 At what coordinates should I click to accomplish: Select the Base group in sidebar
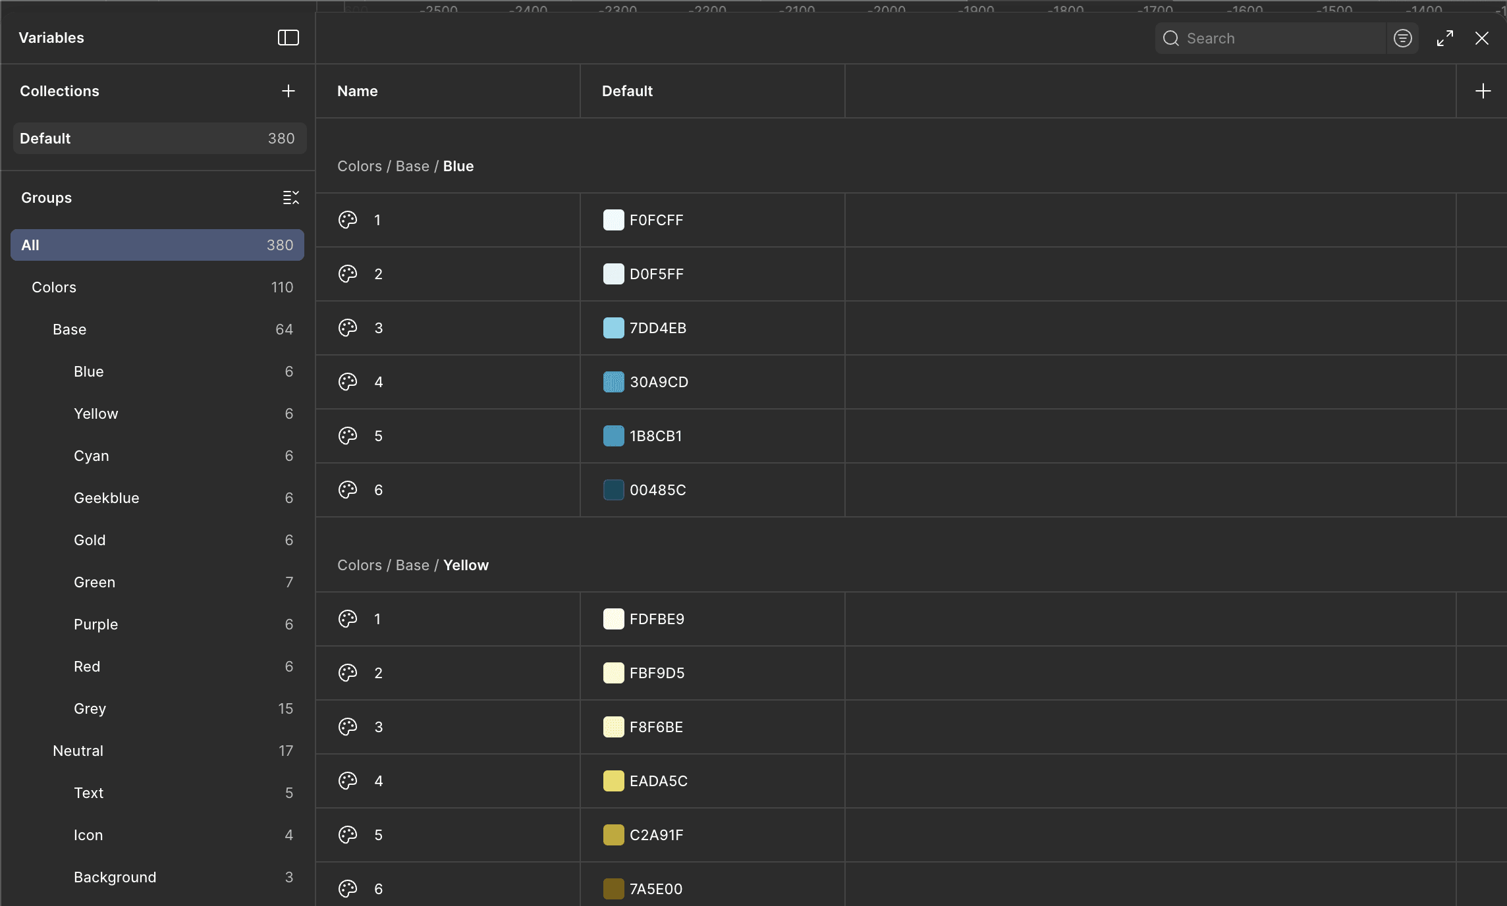click(x=69, y=329)
